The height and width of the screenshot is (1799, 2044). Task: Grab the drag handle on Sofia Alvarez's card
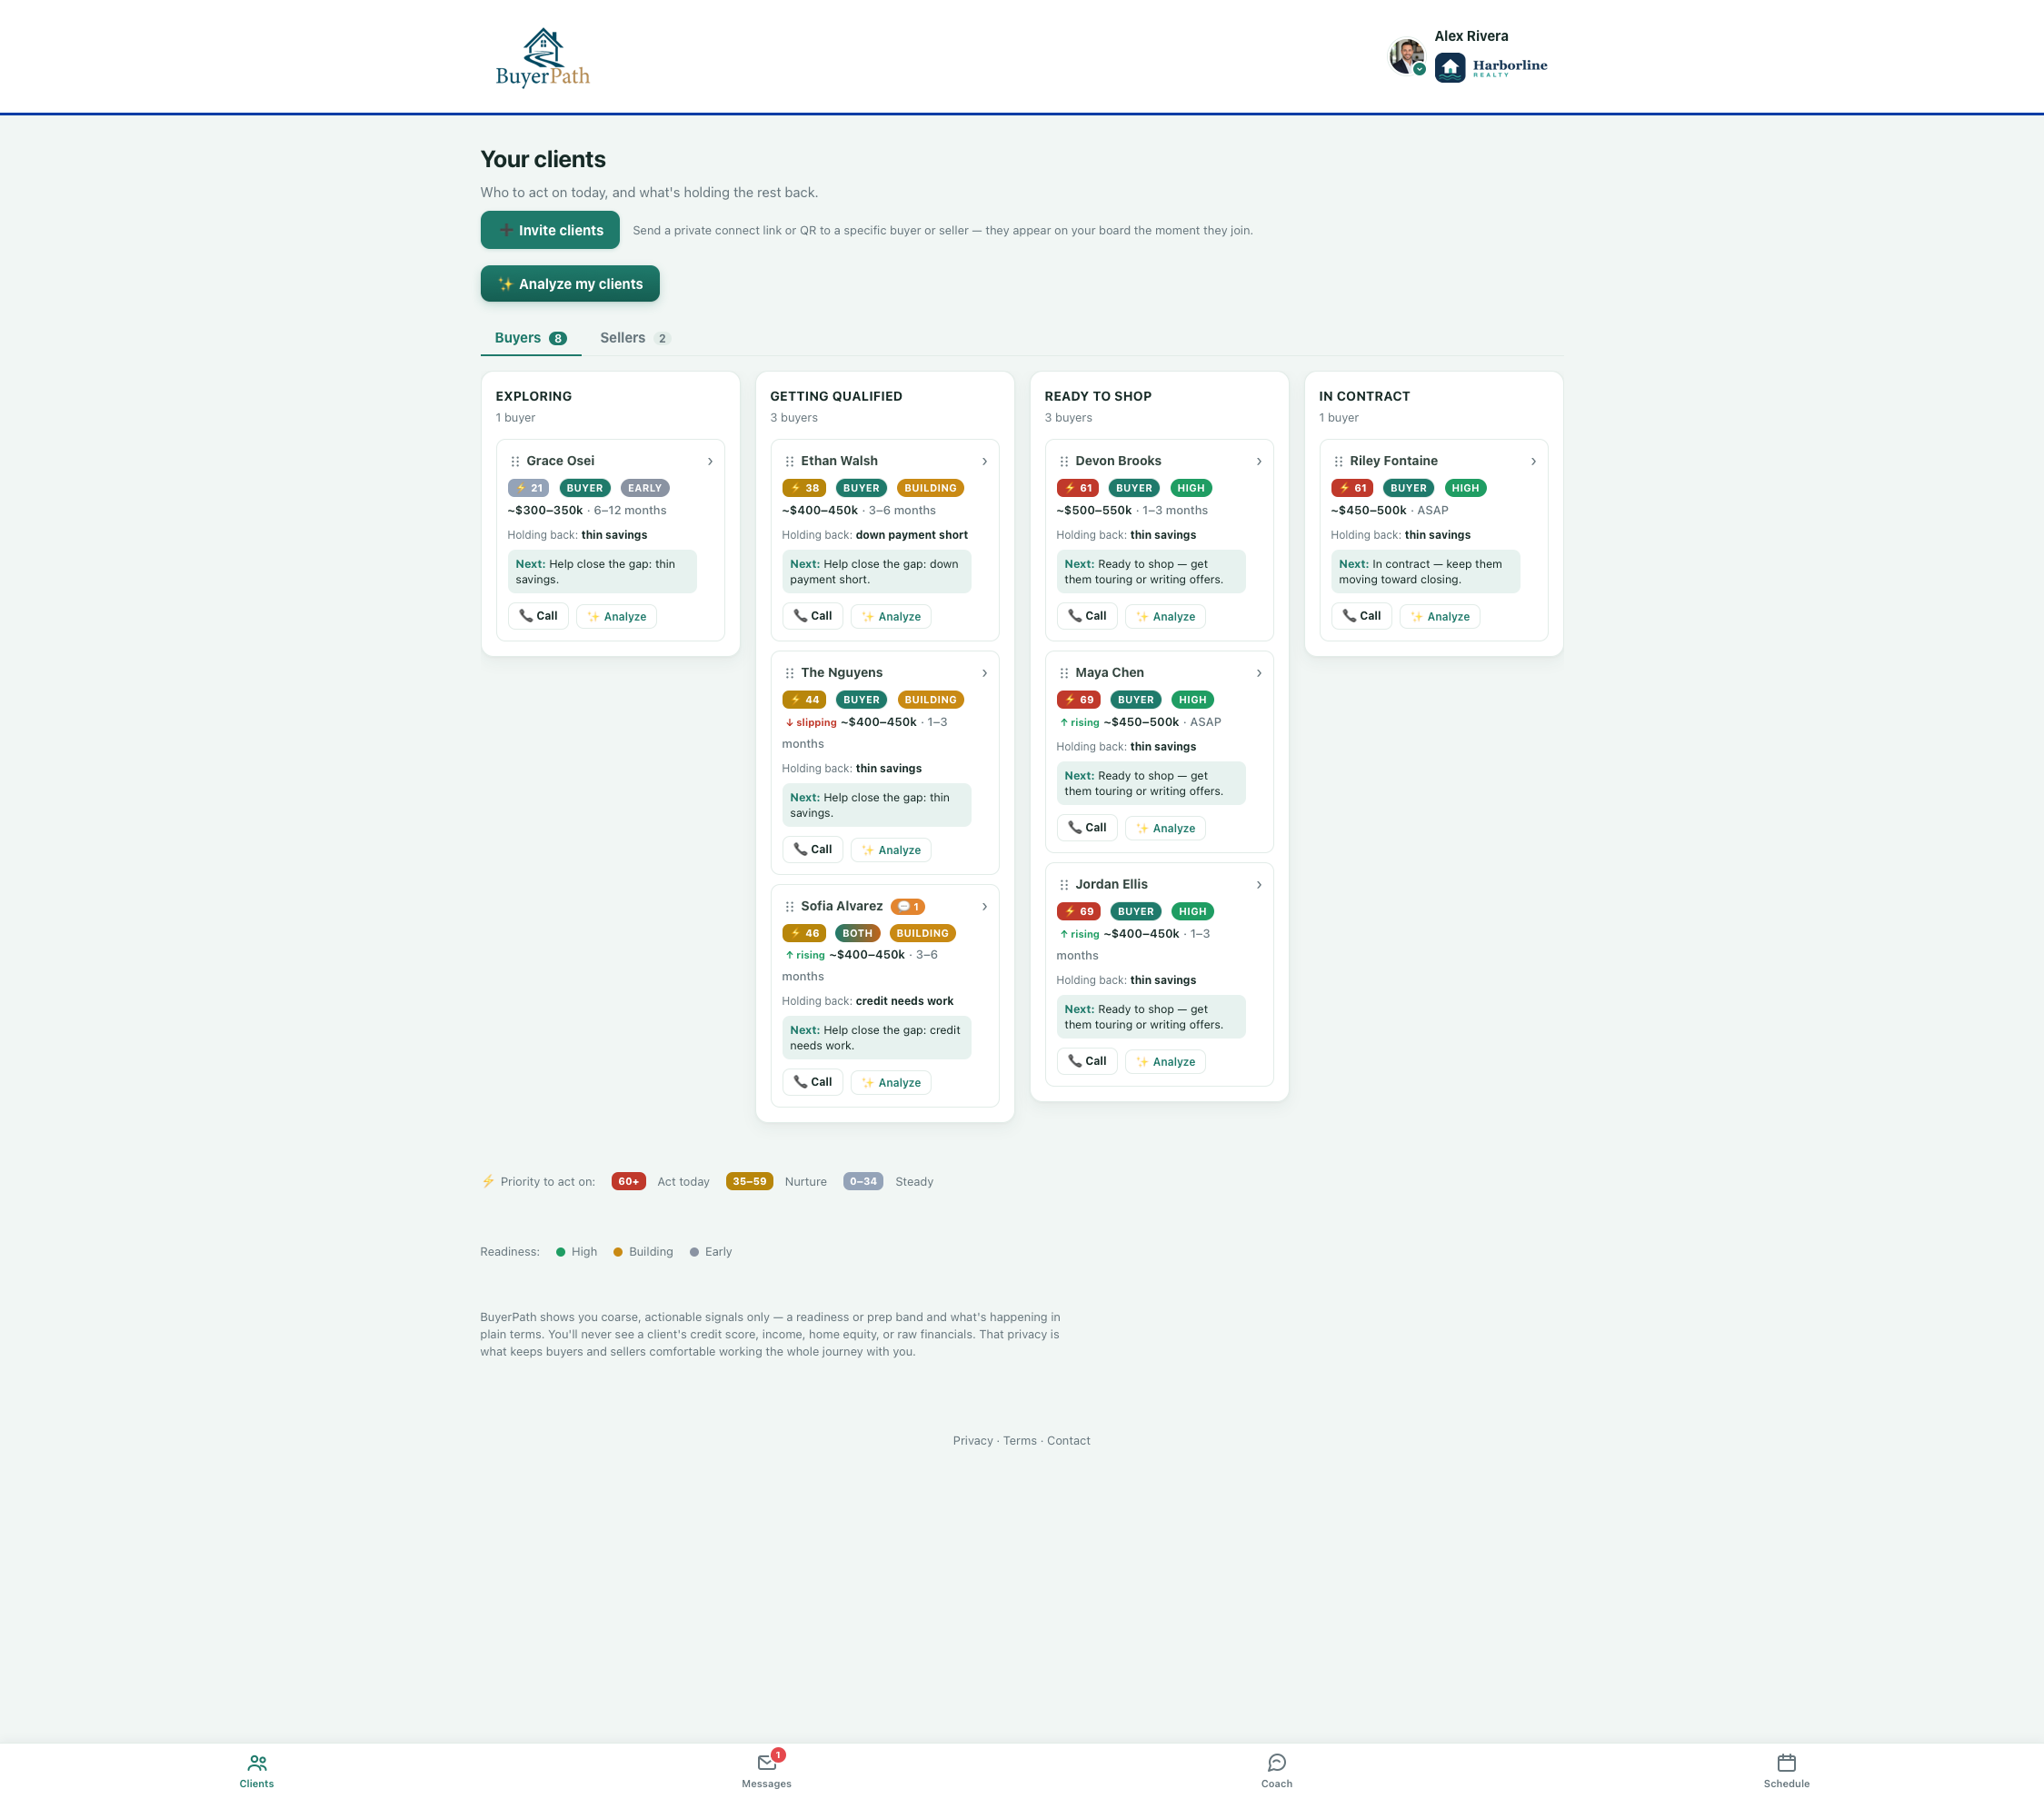click(789, 908)
